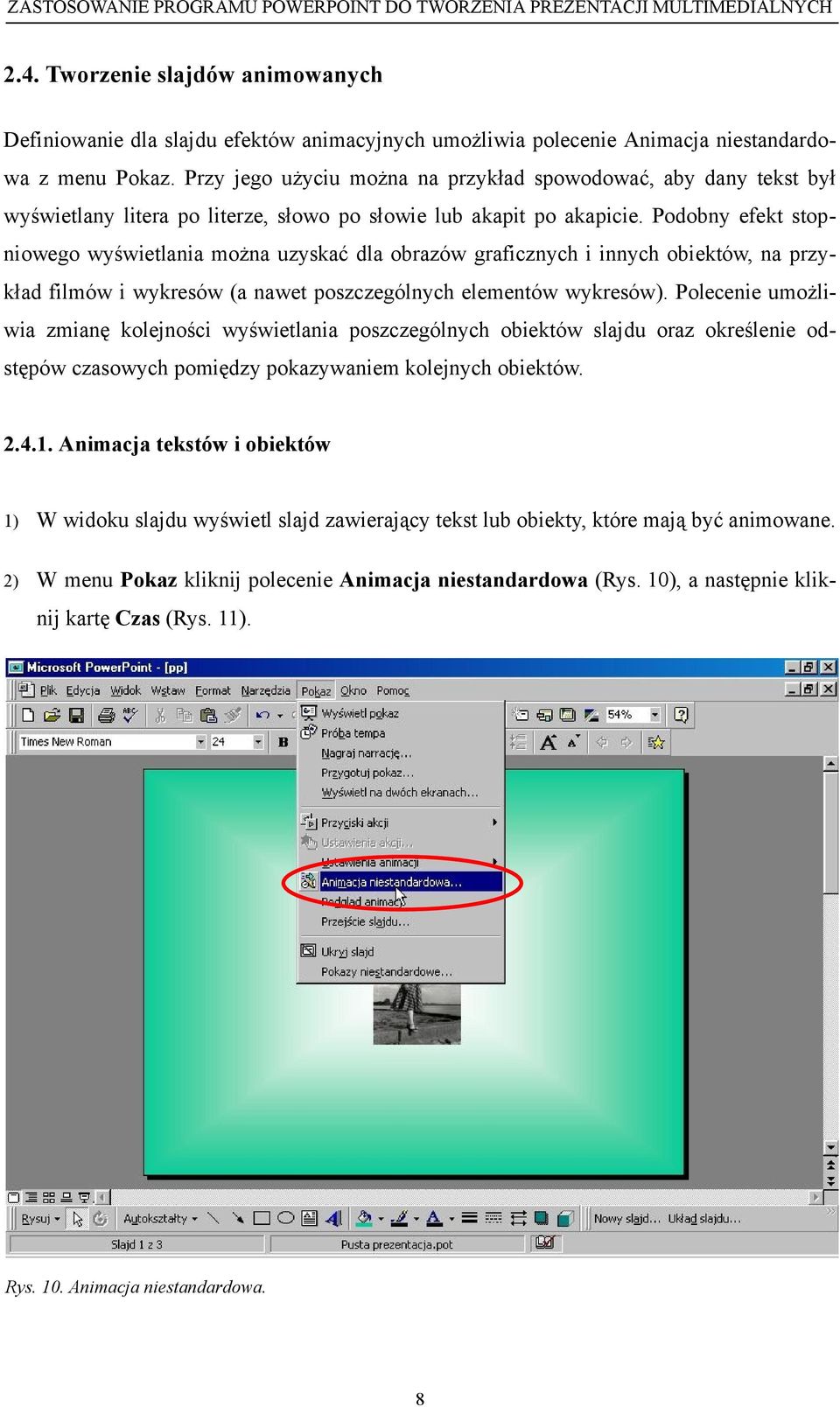Select the Line drawing tool

pyautogui.click(x=213, y=1218)
